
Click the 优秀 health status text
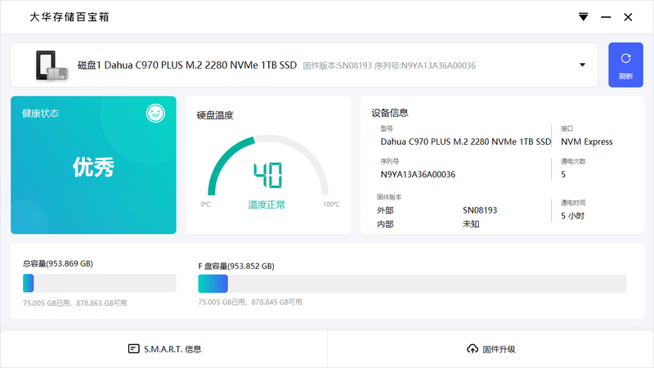93,168
